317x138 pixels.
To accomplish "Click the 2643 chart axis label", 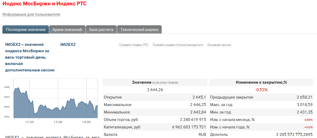I will (7, 117).
